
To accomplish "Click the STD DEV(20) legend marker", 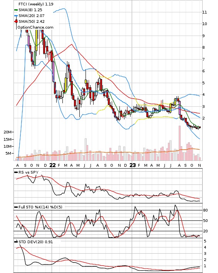I will tap(16, 242).
